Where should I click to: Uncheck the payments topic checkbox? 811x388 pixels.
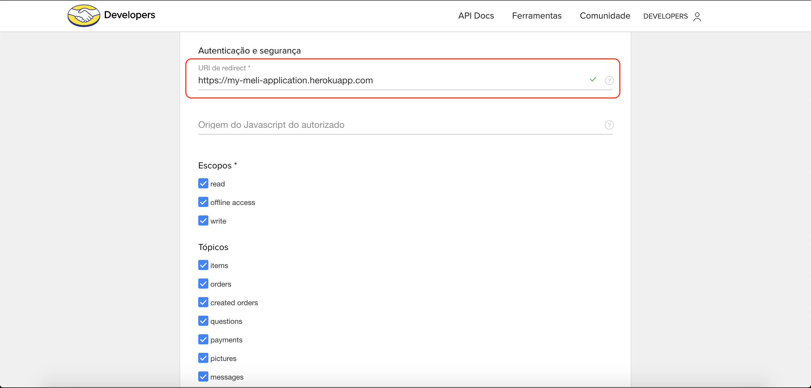(203, 339)
